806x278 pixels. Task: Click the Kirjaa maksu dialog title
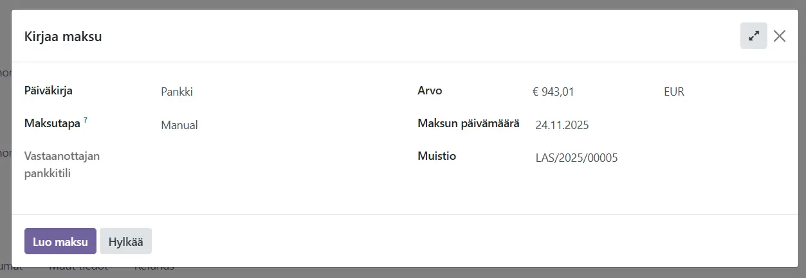pos(63,37)
